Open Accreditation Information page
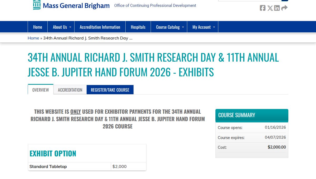The width and height of the screenshot is (316, 179). [x=100, y=27]
